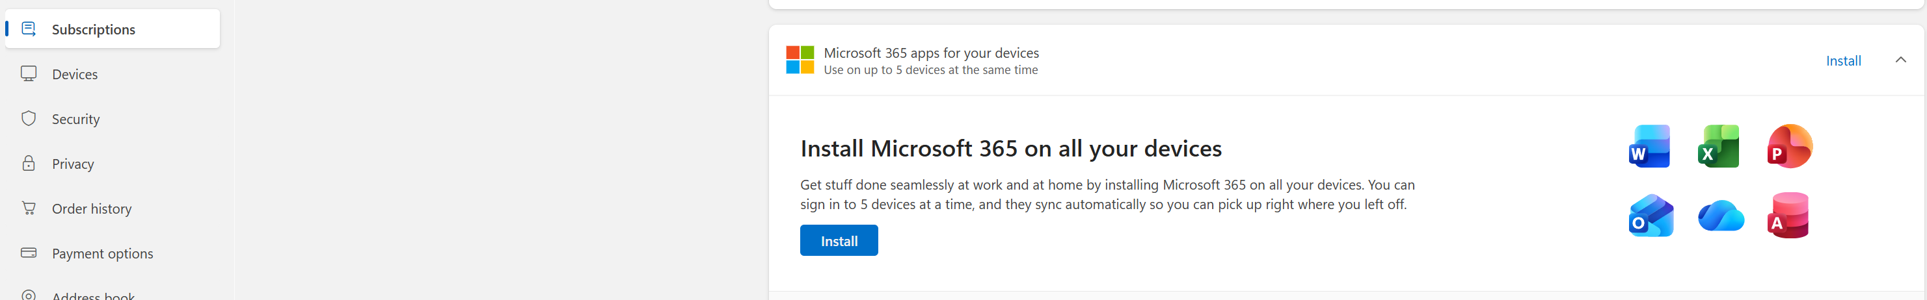Select Subscriptions in the sidebar
Viewport: 1927px width, 300px height.
coord(94,29)
